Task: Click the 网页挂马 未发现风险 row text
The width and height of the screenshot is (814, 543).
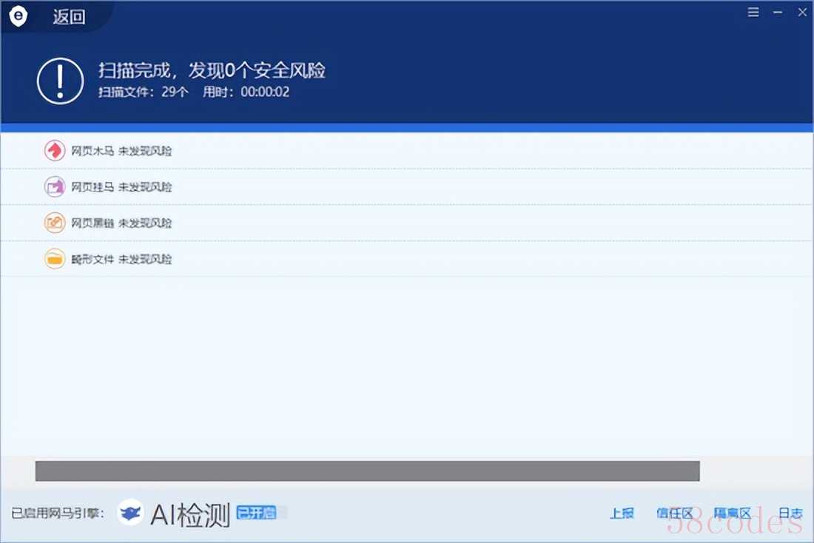Action: click(121, 187)
